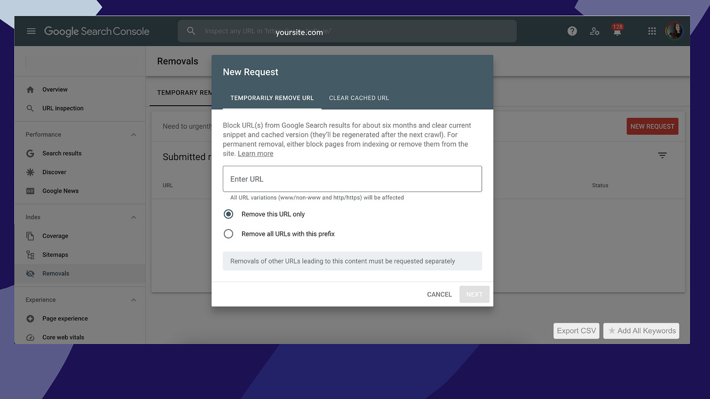Screen dimensions: 710x399
Task: Collapse the Index section
Action: [133, 217]
